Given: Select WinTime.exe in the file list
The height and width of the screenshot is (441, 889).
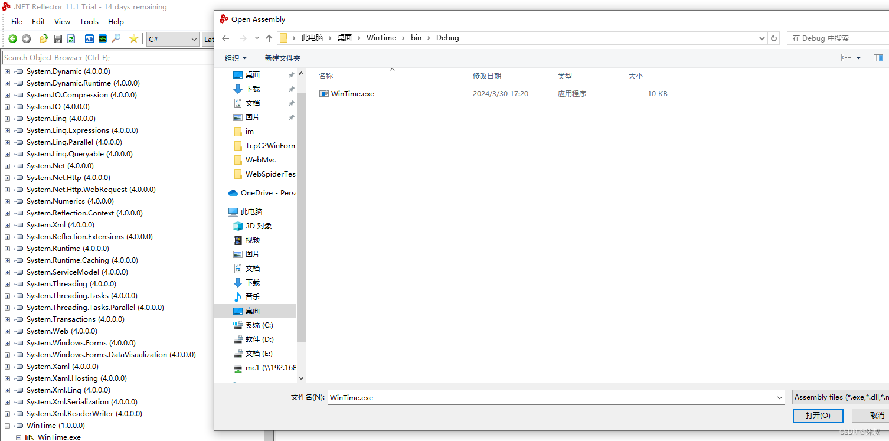Looking at the screenshot, I should pyautogui.click(x=352, y=93).
